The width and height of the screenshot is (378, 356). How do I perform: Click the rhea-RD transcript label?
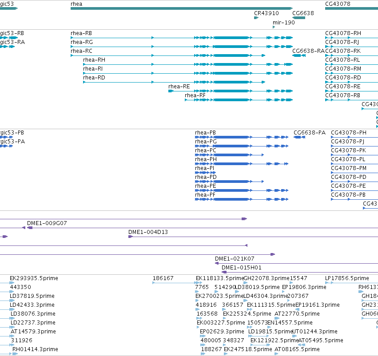tap(94, 78)
